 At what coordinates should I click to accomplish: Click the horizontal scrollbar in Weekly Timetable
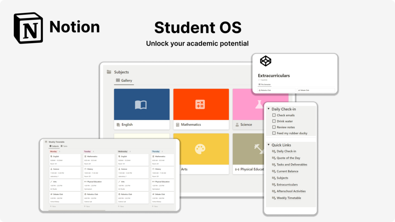[x=77, y=210]
